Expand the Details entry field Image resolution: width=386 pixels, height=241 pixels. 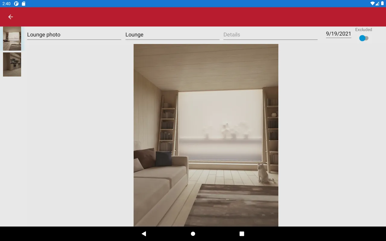(x=270, y=34)
